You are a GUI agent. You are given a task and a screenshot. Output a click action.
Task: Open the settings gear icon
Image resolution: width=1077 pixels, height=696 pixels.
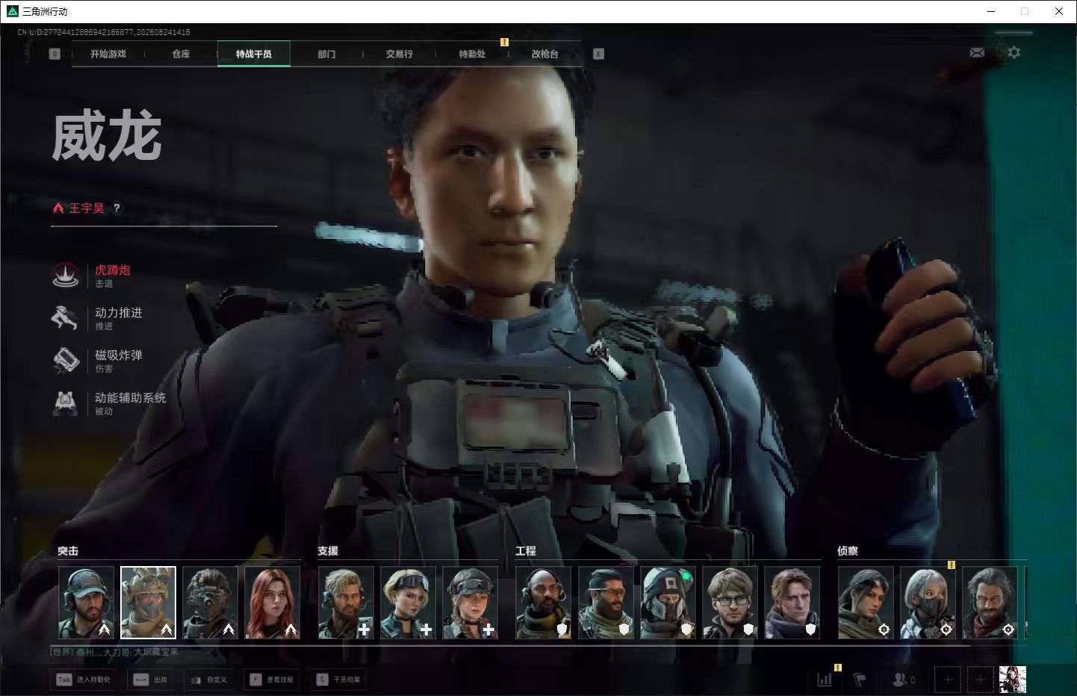pyautogui.click(x=1014, y=52)
